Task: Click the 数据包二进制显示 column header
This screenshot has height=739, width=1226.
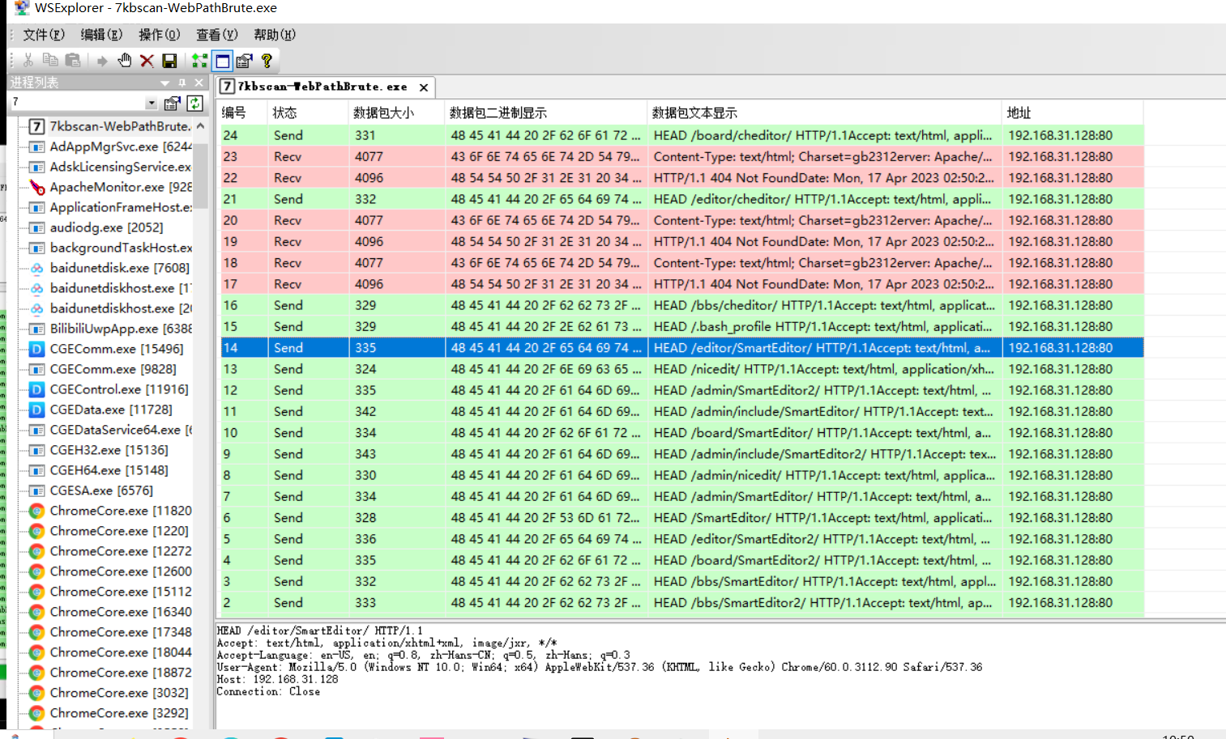Action: coord(546,113)
